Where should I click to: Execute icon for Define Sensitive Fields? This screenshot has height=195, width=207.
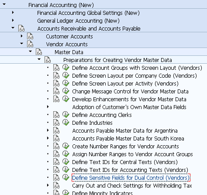pyautogui.click(x=66, y=178)
